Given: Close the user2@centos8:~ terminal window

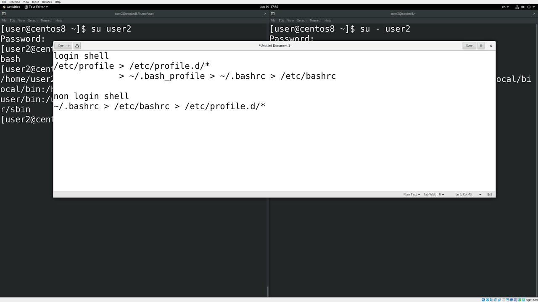Looking at the screenshot, I should 534,13.
